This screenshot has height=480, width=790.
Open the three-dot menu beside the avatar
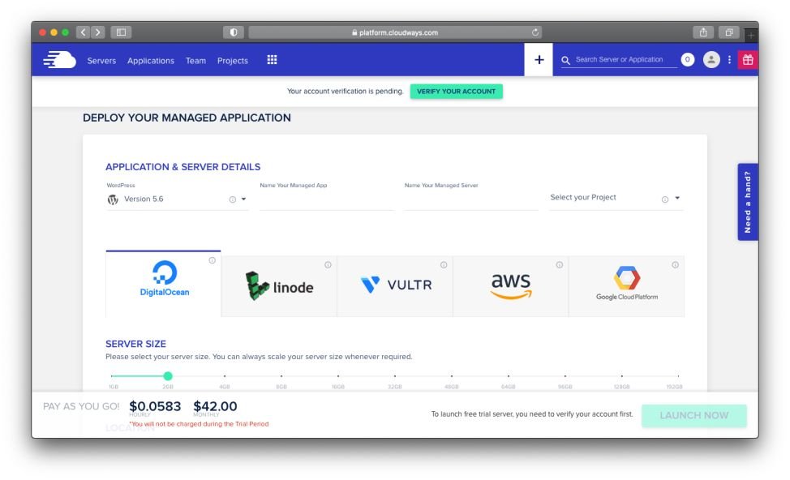click(x=729, y=59)
